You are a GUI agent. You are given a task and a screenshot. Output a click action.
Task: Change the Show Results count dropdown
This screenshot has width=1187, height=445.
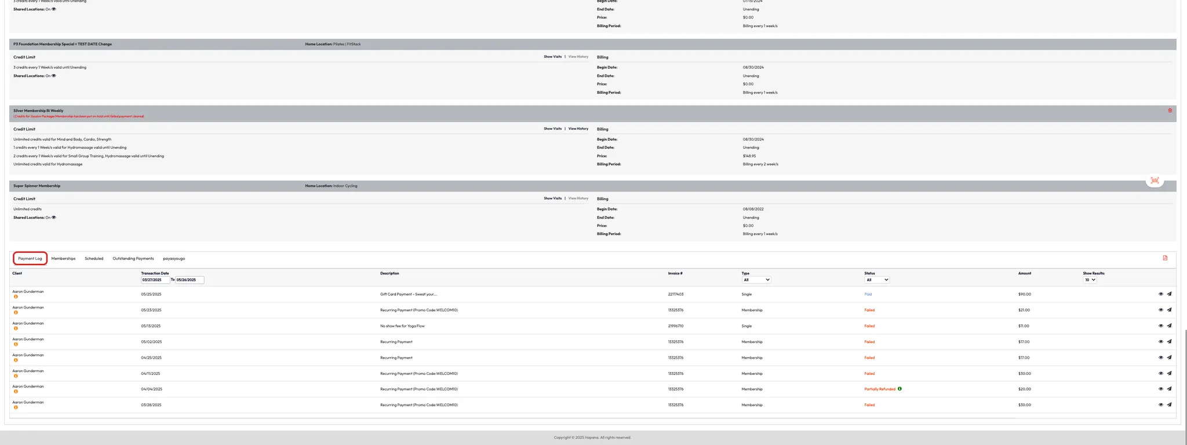pyautogui.click(x=1090, y=280)
